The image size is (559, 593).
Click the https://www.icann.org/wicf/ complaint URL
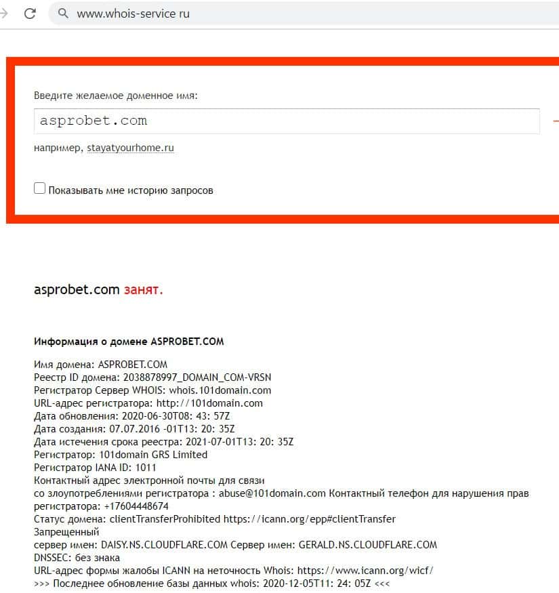click(x=365, y=571)
